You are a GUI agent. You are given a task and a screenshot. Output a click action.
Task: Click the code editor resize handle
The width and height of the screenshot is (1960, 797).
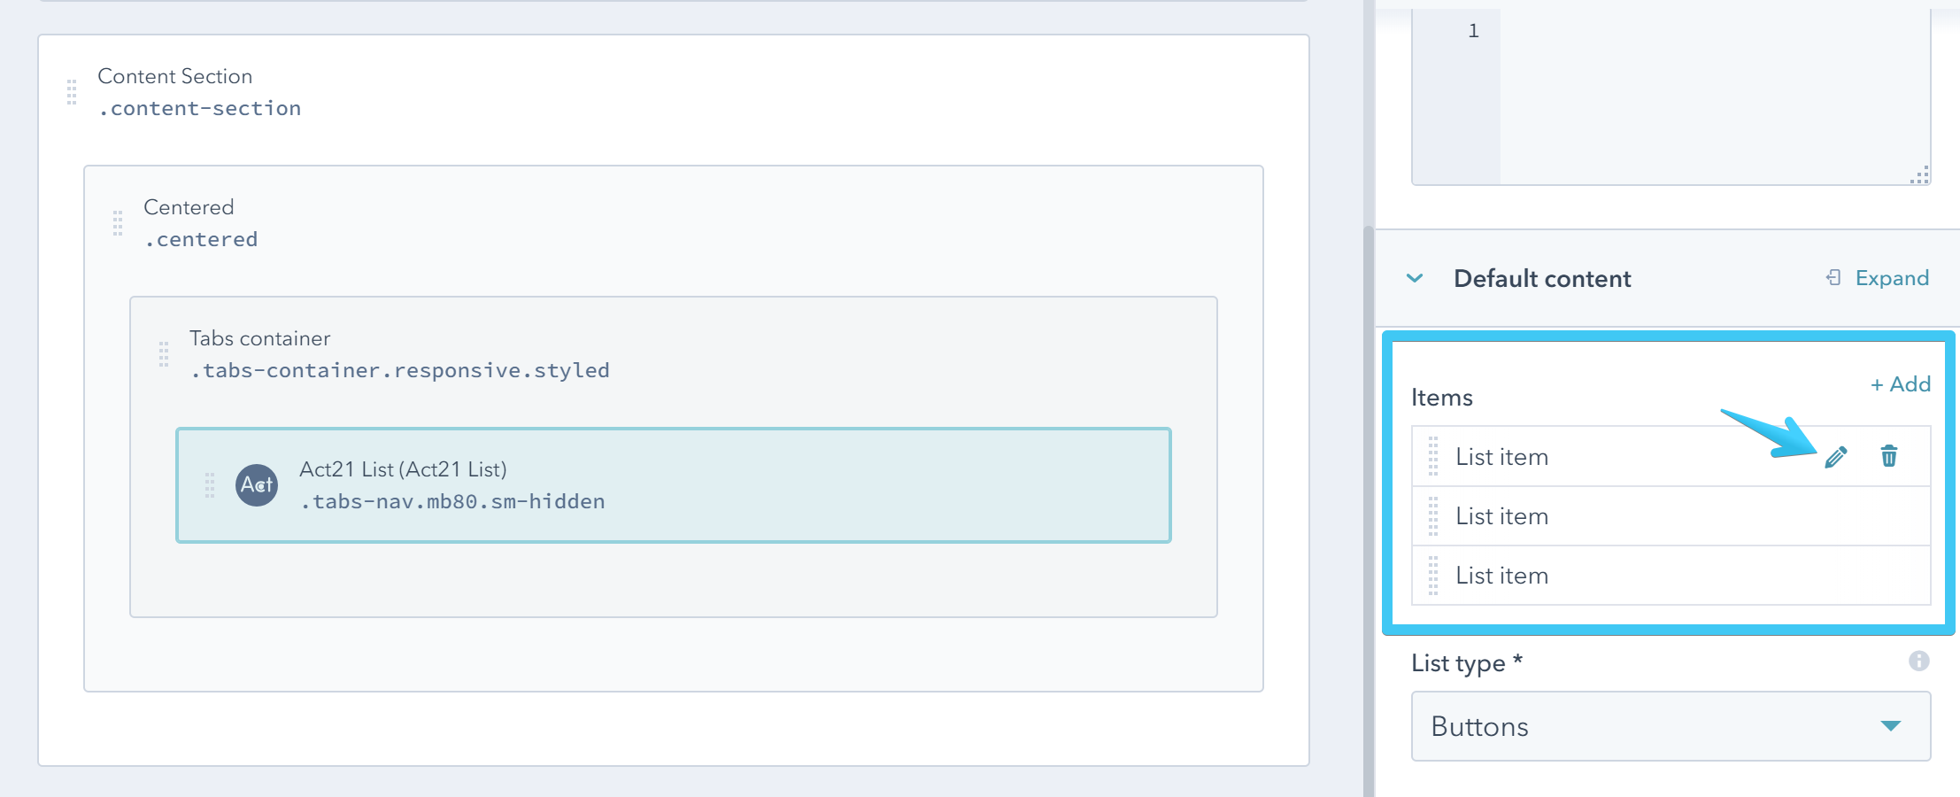(1919, 175)
